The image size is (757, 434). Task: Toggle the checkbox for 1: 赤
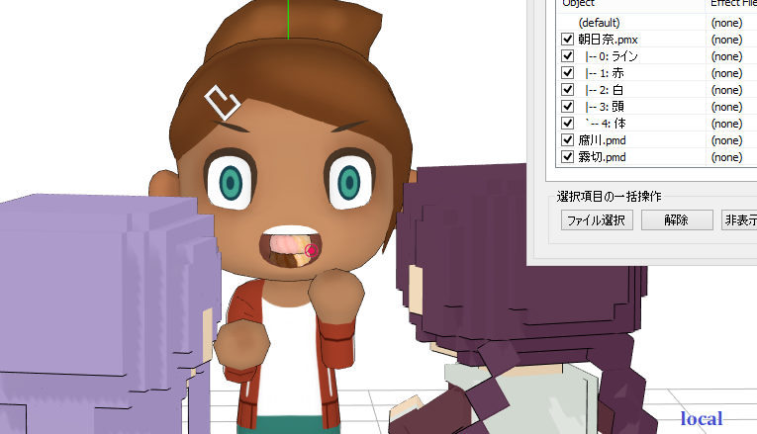[x=567, y=73]
